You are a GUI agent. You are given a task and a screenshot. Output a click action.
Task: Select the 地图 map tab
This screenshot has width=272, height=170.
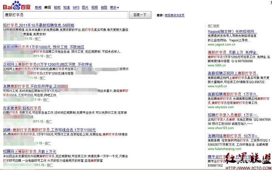[104, 7]
